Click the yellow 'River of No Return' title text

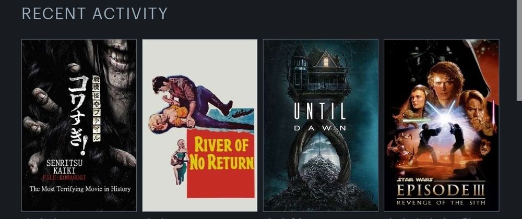222,153
